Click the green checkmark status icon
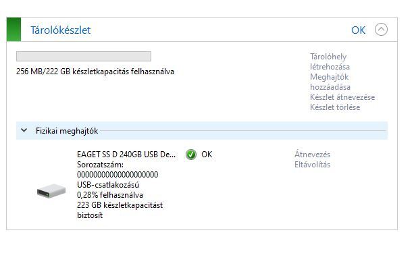The width and height of the screenshot is (414, 274). point(191,155)
